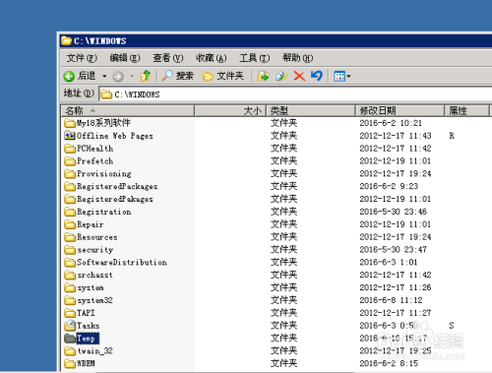Select the TAPI folder icon
Screen dimensions: 492x373
[x=70, y=313]
